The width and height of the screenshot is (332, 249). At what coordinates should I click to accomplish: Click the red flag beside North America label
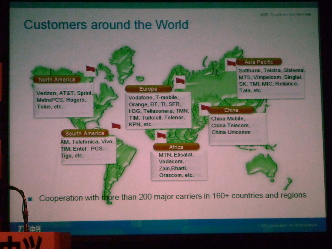[x=90, y=69]
